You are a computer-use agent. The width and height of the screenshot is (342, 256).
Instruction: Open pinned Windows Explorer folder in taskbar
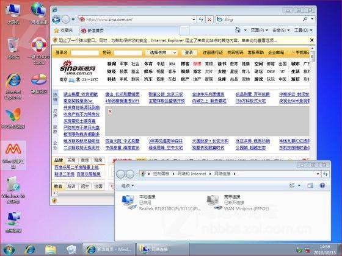(x=51, y=250)
